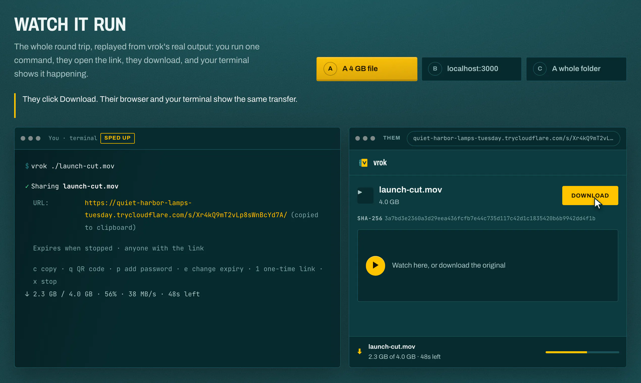The image size is (641, 383).
Task: Click the green checkmark beside "Sharing launch-cut.mov"
Action: (x=27, y=186)
